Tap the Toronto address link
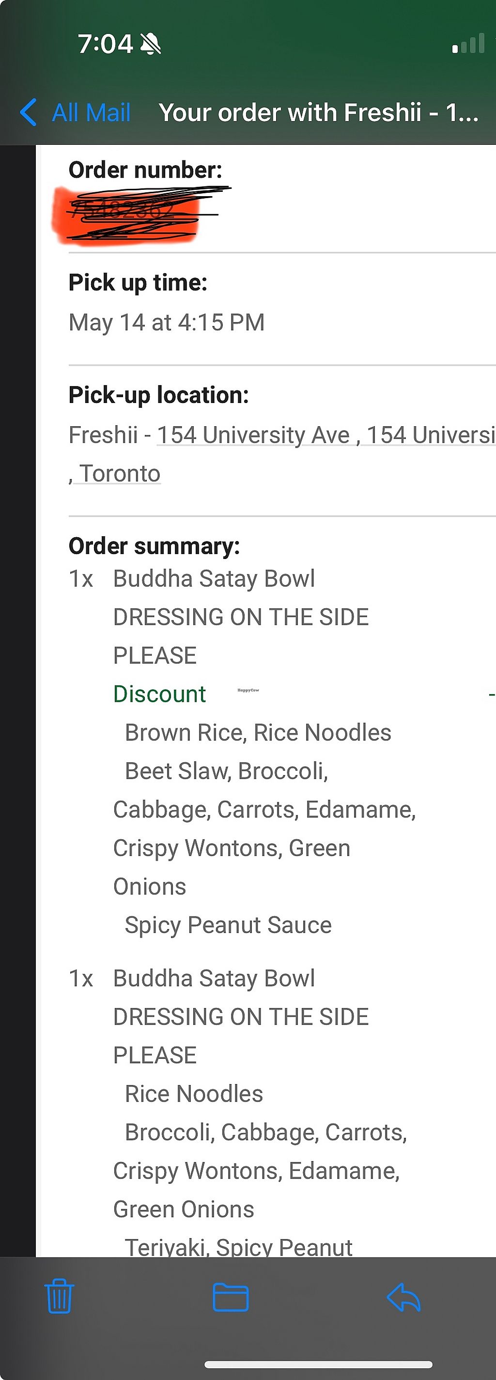The width and height of the screenshot is (496, 1380). 119,474
